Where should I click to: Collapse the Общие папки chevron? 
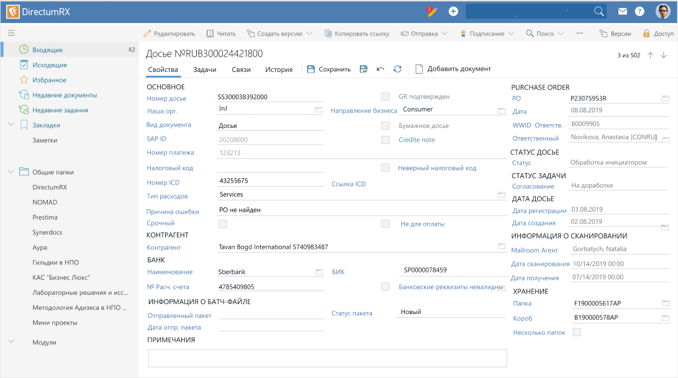click(x=11, y=172)
